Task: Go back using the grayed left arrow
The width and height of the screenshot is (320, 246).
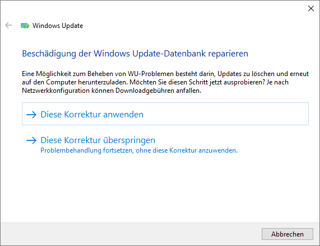Action: [x=8, y=26]
